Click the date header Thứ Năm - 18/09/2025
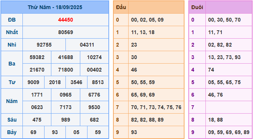This screenshot has width=253, height=139. point(55,7)
